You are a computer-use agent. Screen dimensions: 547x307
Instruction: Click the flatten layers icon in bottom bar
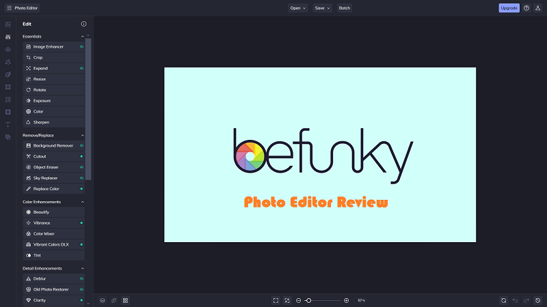[x=114, y=300]
